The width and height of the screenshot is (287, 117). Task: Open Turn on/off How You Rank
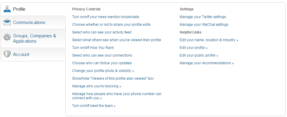coord(93,48)
